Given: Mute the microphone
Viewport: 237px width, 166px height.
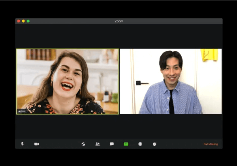Looking at the screenshot, I should [x=22, y=144].
